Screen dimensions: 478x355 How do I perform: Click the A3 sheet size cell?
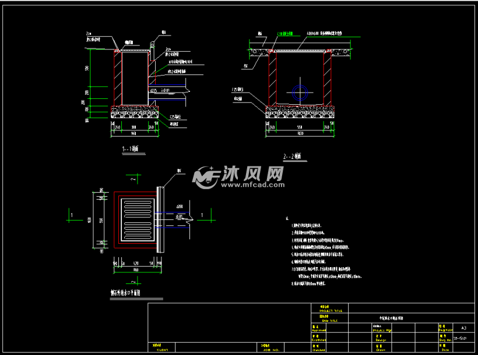tap(463, 328)
